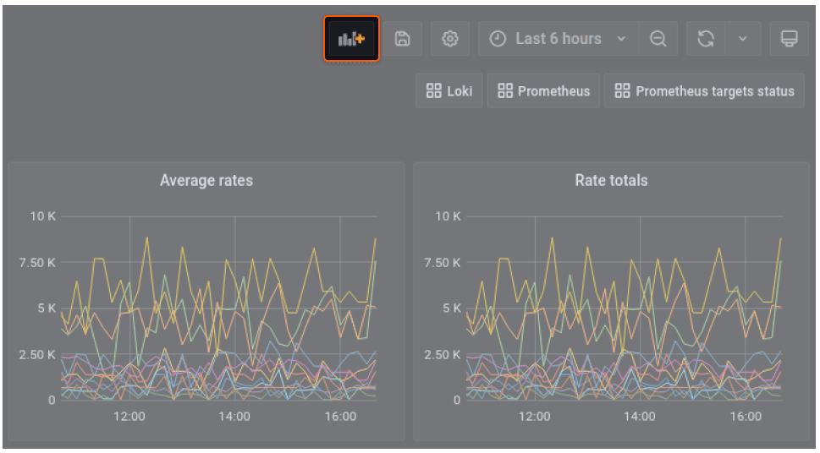Open dashboard settings via gear icon
This screenshot has height=453, width=820.
pyautogui.click(x=449, y=39)
